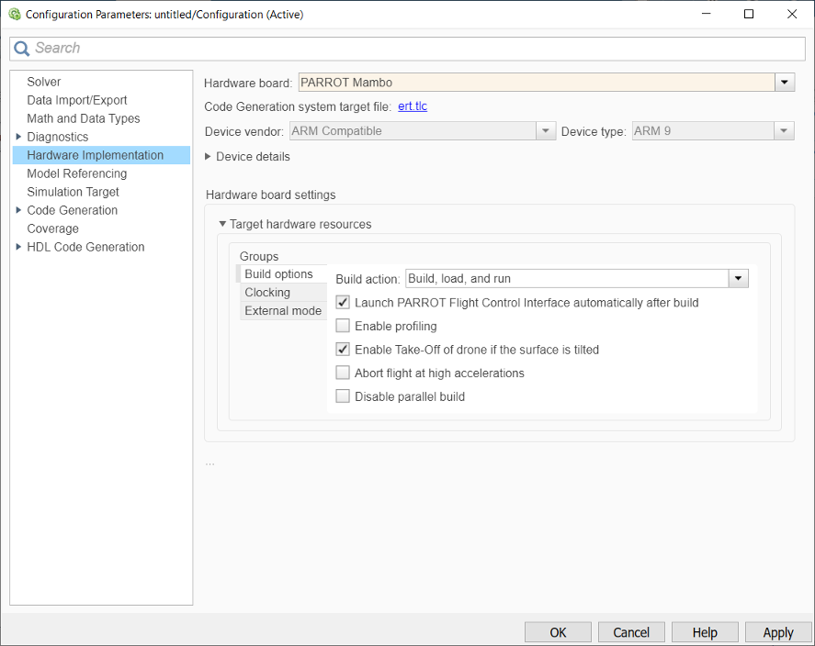Click the Configuration Parameters window icon
The width and height of the screenshot is (815, 646).
click(x=14, y=14)
